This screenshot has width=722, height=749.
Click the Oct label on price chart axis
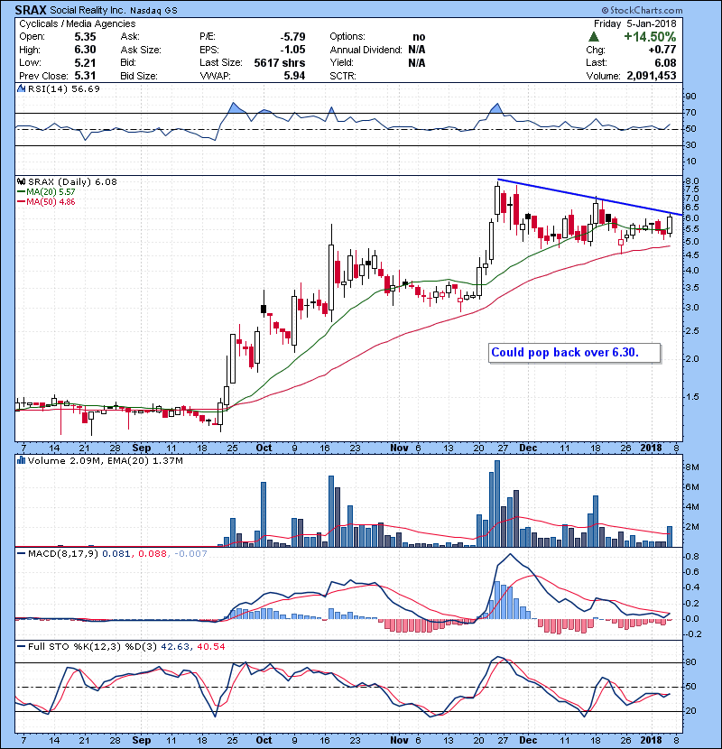264,448
